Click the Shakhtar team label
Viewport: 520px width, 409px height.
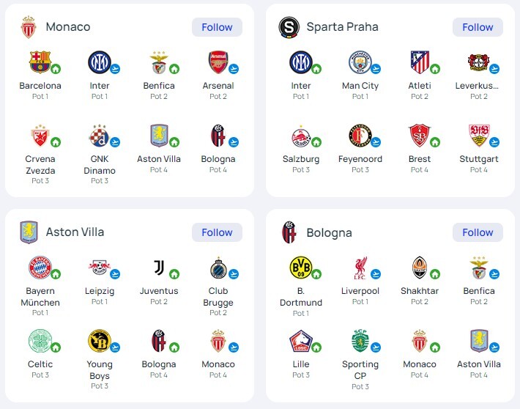(420, 291)
